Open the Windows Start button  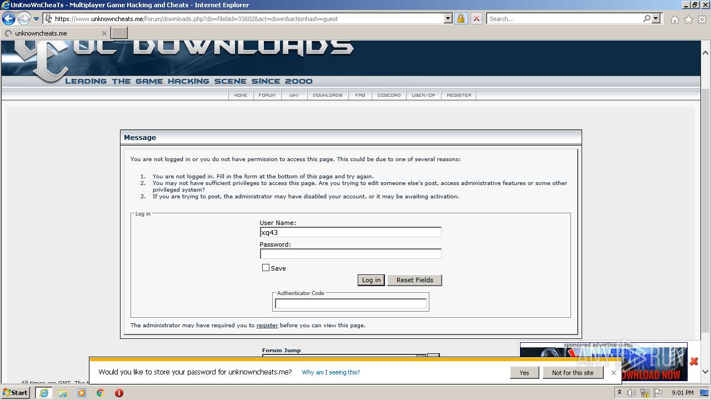[x=16, y=392]
